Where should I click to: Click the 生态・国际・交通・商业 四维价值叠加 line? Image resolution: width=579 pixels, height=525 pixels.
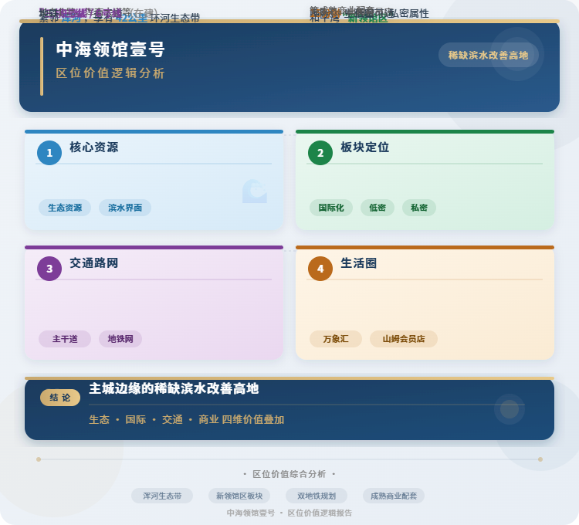(187, 420)
